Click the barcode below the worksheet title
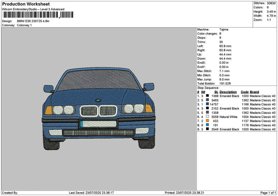278x196 pixels. 38,15
